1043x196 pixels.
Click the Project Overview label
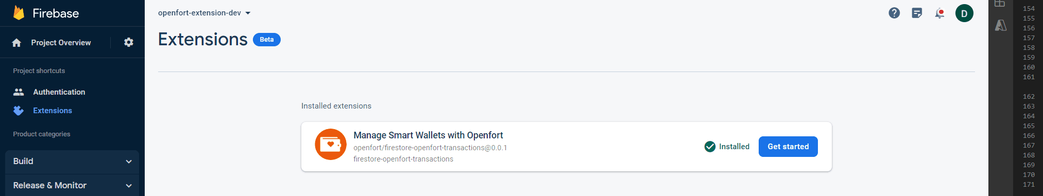[61, 43]
